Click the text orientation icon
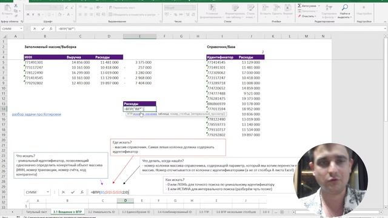 pos(98,8)
